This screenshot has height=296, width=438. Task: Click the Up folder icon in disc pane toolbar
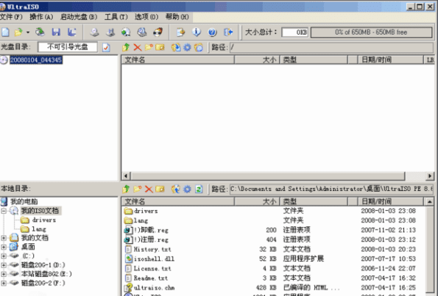126,47
